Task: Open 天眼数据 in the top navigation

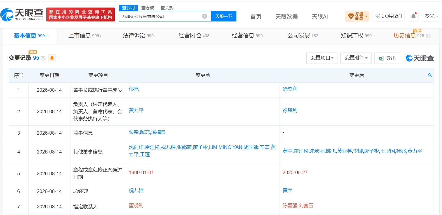Action: [x=287, y=17]
